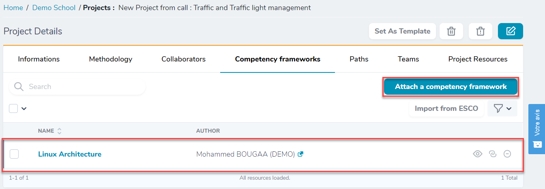
Task: Open the Project Resources tab
Action: [478, 59]
